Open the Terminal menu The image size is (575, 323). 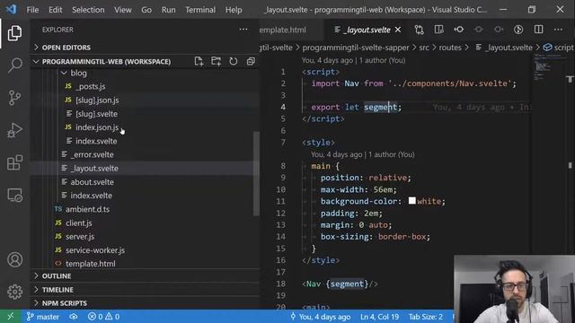(200, 10)
